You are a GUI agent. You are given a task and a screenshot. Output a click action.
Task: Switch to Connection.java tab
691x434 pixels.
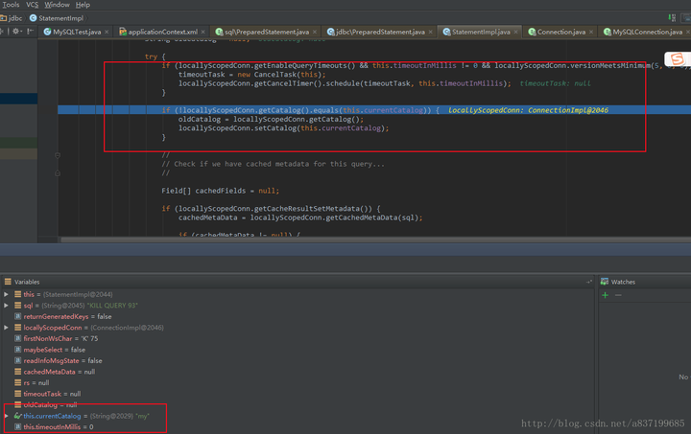(561, 32)
